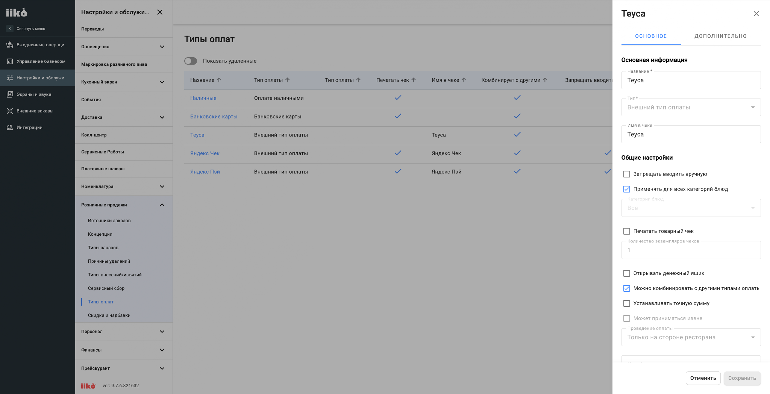Check Печатать товарный чек checkbox
The image size is (770, 394).
(627, 231)
